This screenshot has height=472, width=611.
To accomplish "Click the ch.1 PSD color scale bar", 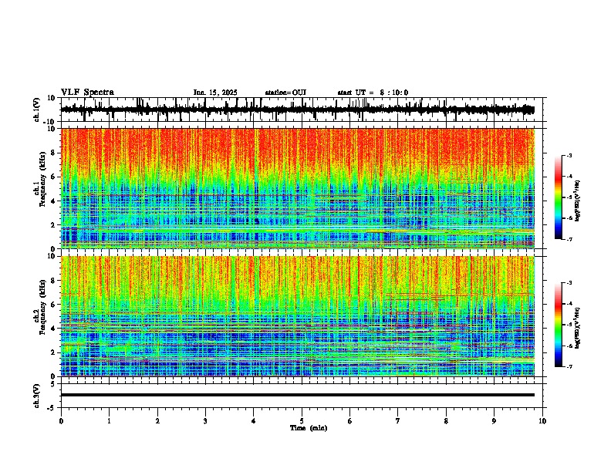I will click(558, 197).
